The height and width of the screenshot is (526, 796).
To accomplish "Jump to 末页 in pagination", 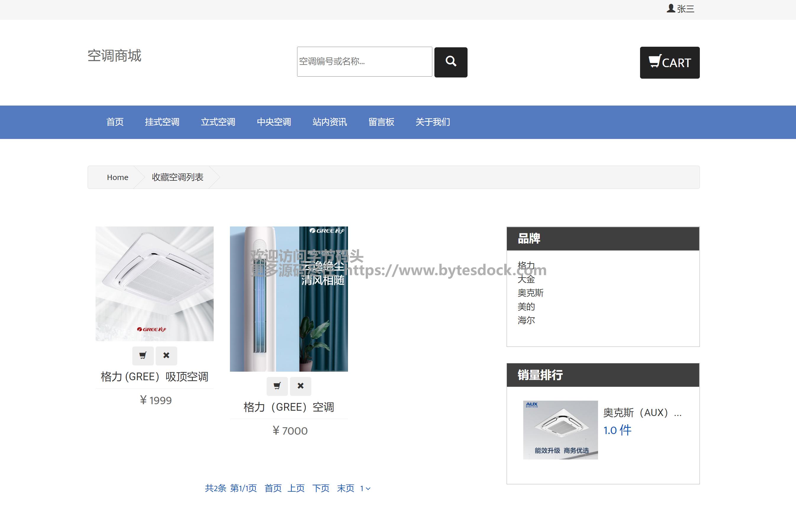I will 345,488.
